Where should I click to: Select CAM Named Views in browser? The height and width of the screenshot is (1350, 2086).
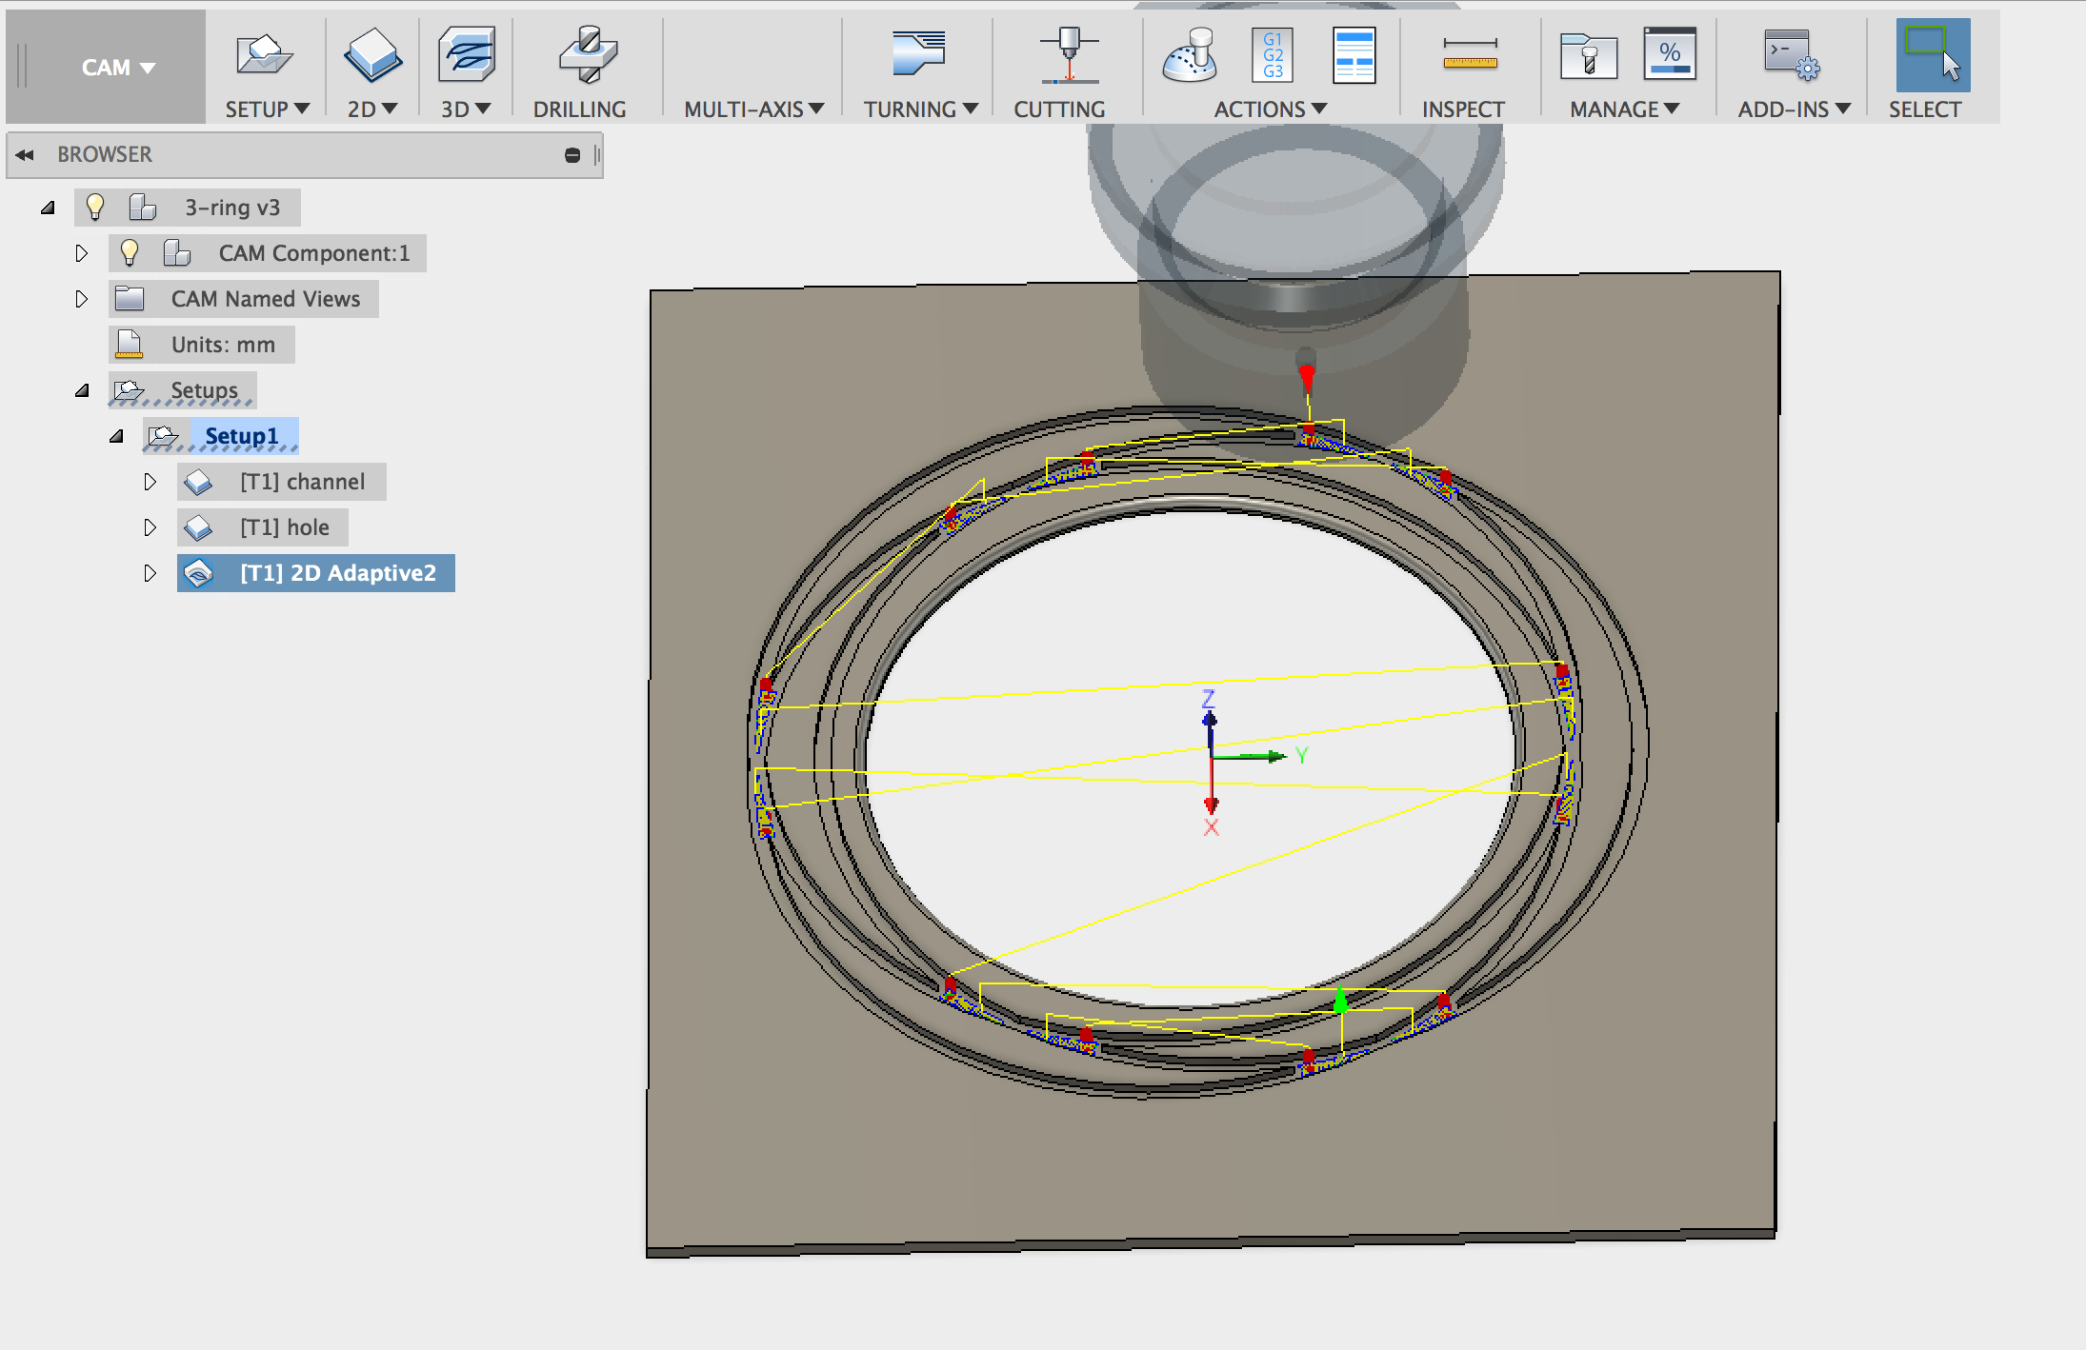pyautogui.click(x=266, y=299)
